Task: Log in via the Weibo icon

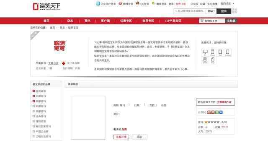Action: click(120, 4)
